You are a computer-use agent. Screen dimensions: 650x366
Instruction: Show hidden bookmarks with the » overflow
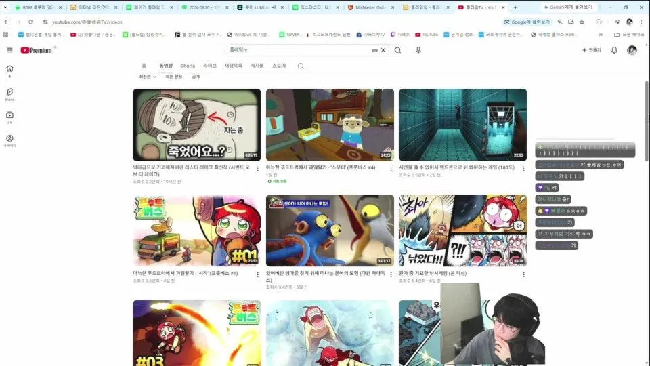point(601,35)
